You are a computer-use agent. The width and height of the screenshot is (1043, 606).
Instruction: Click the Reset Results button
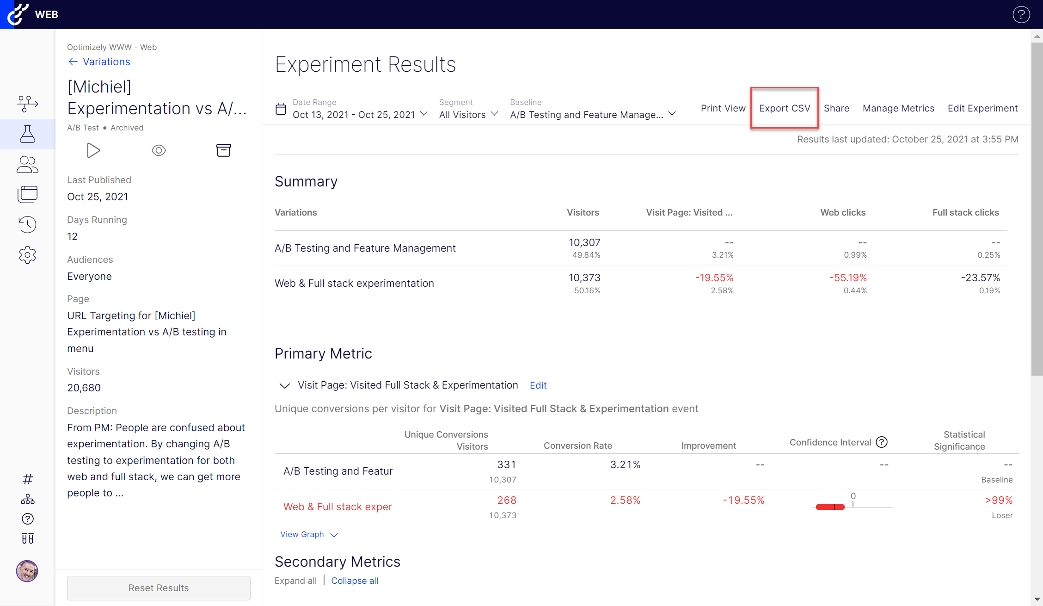coord(159,588)
